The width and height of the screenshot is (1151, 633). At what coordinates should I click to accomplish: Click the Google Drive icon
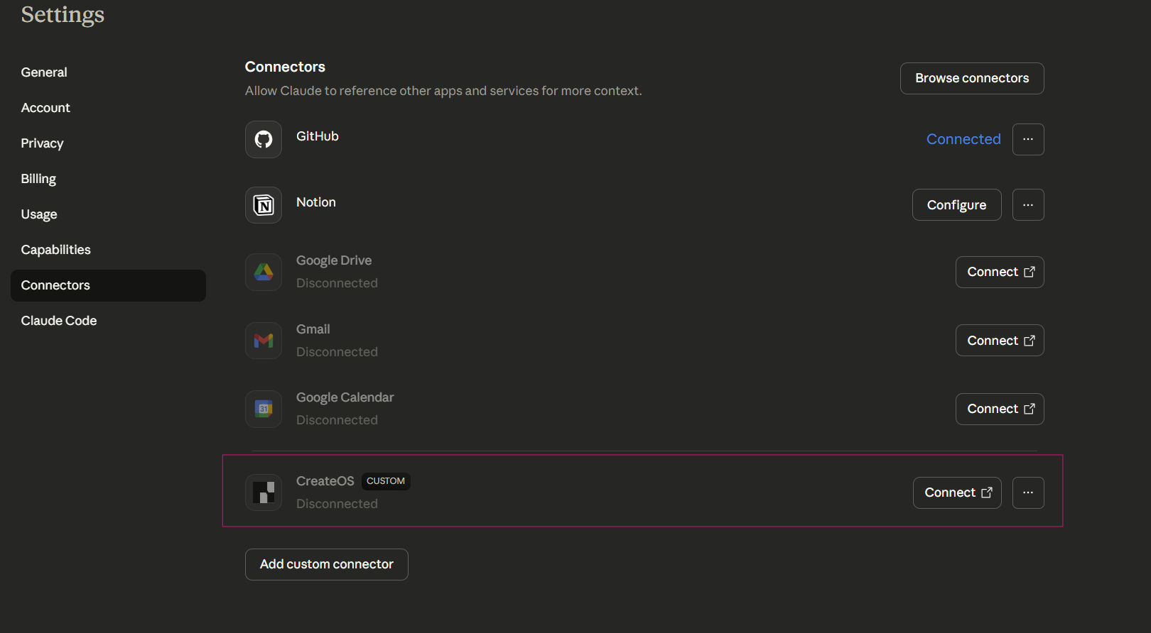(264, 272)
